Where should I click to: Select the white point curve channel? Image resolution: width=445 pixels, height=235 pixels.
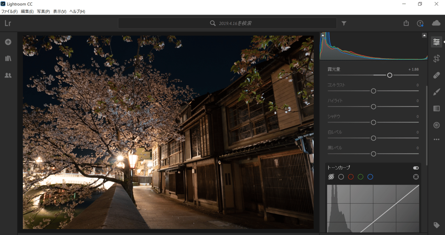341,177
